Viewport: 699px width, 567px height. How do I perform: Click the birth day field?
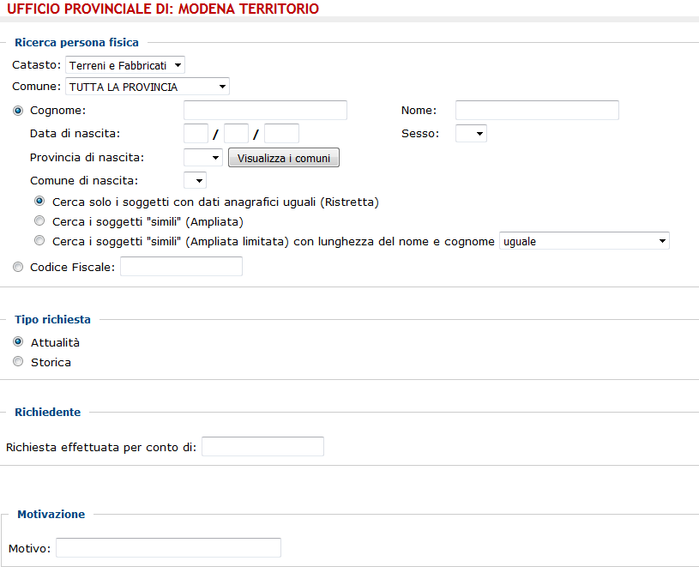click(x=196, y=133)
